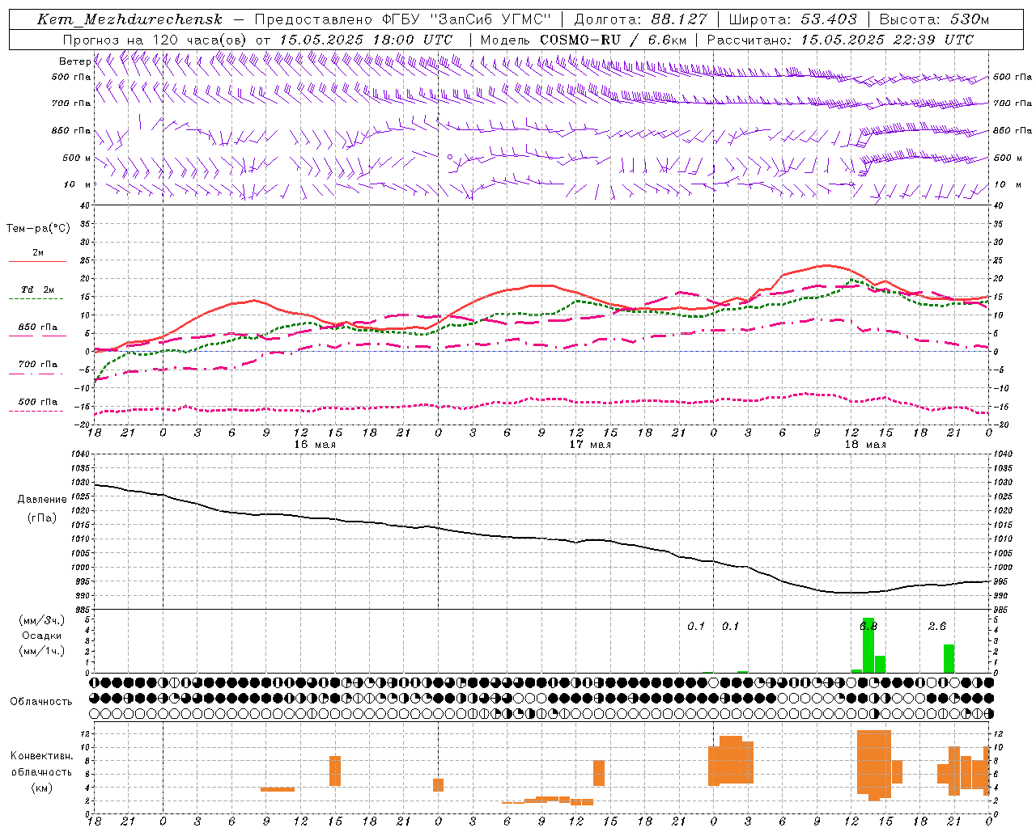This screenshot has height=828, width=1036.
Task: Click the Облачность cloud cover label
Action: [x=41, y=702]
